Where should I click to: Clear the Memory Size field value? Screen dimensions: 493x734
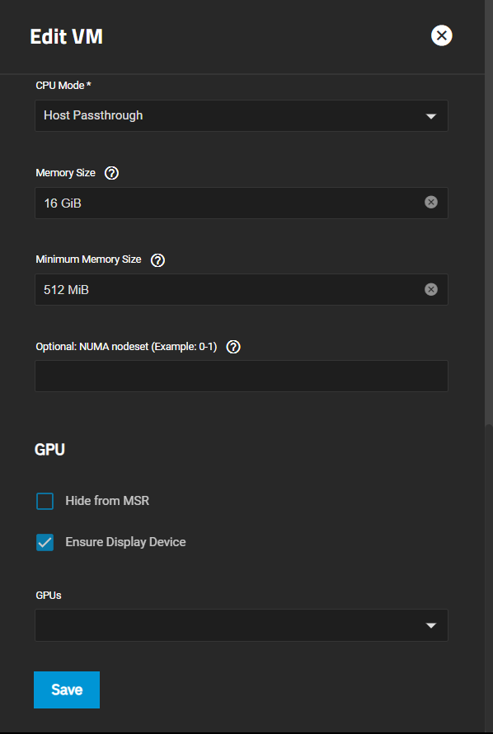coord(431,202)
